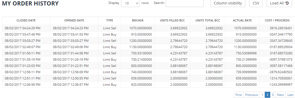Screen dimensions: 295x98
Task: Go to the Previous page
Action: click(x=252, y=95)
